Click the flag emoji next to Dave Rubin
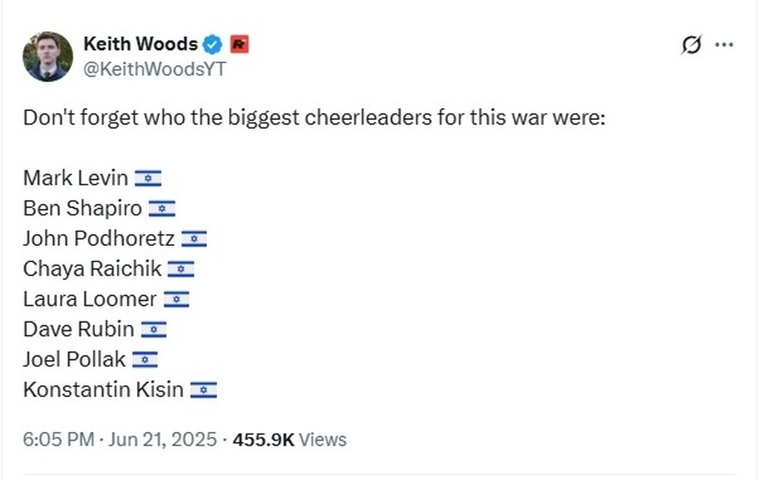This screenshot has width=759, height=480. click(154, 330)
